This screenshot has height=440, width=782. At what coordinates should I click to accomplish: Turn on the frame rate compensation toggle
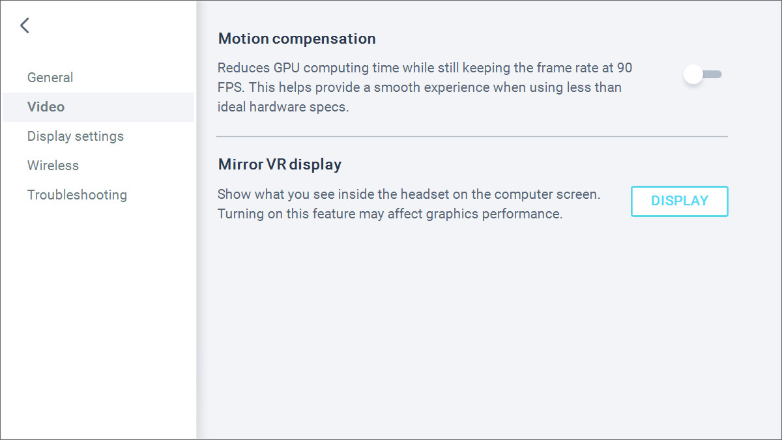[702, 74]
